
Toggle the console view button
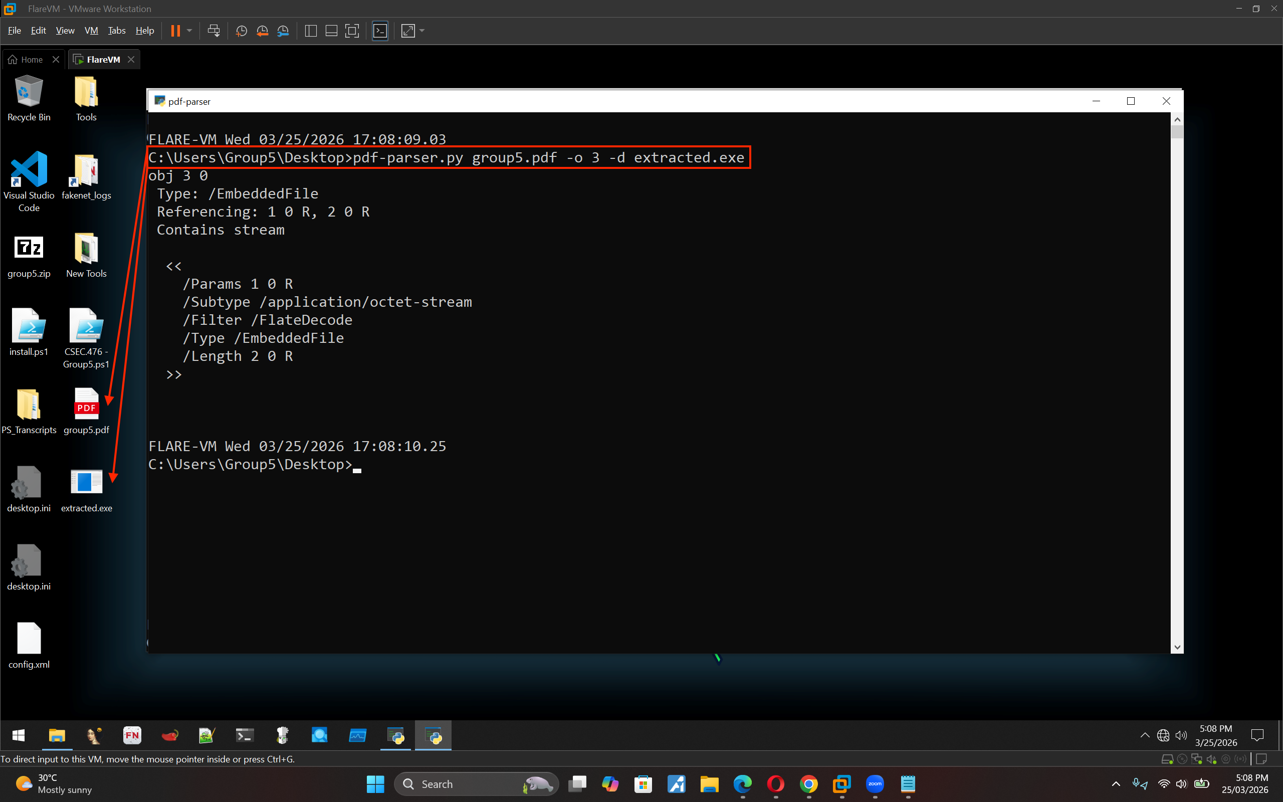click(381, 31)
